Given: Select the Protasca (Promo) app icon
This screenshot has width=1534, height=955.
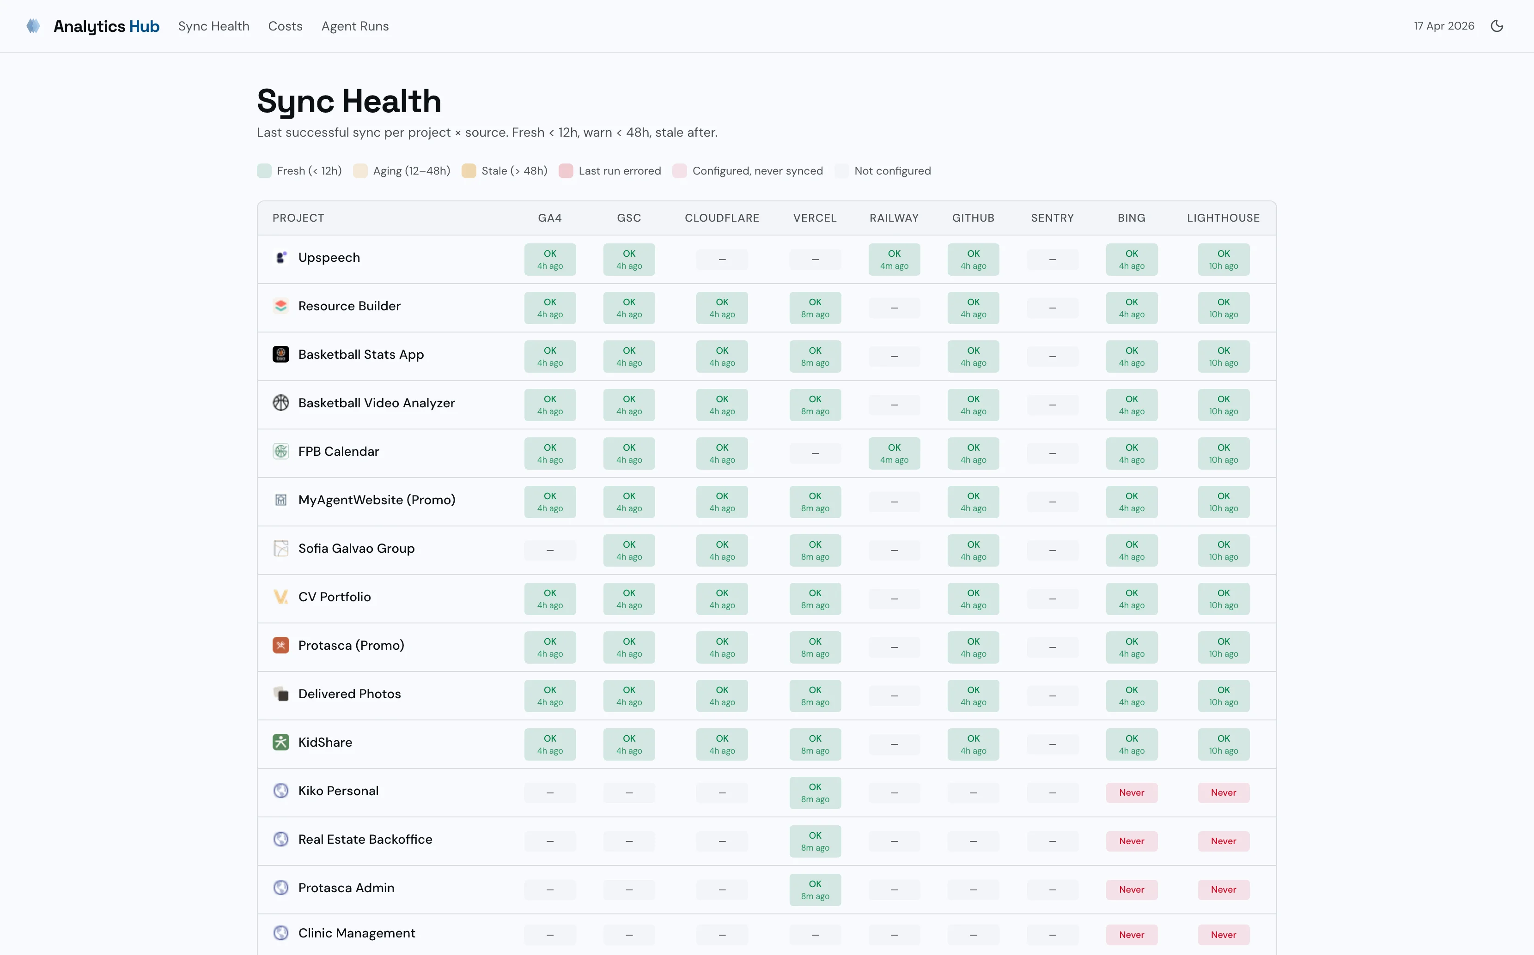Looking at the screenshot, I should point(281,645).
